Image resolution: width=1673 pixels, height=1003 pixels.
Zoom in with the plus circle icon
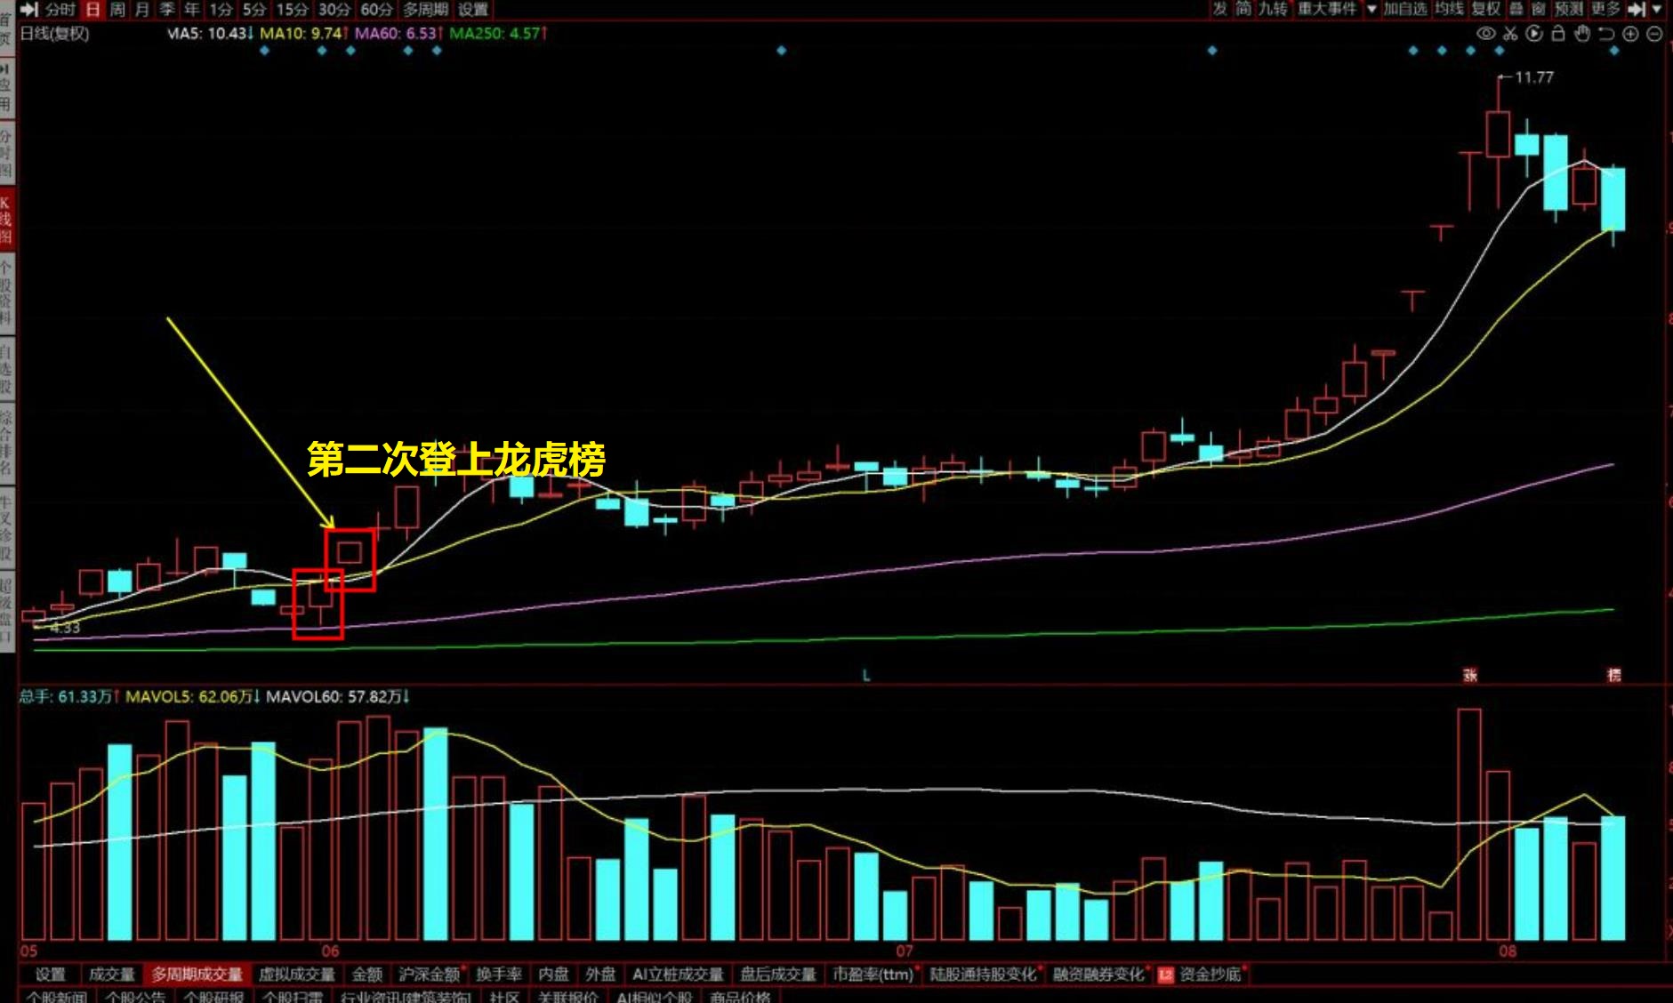(x=1629, y=34)
